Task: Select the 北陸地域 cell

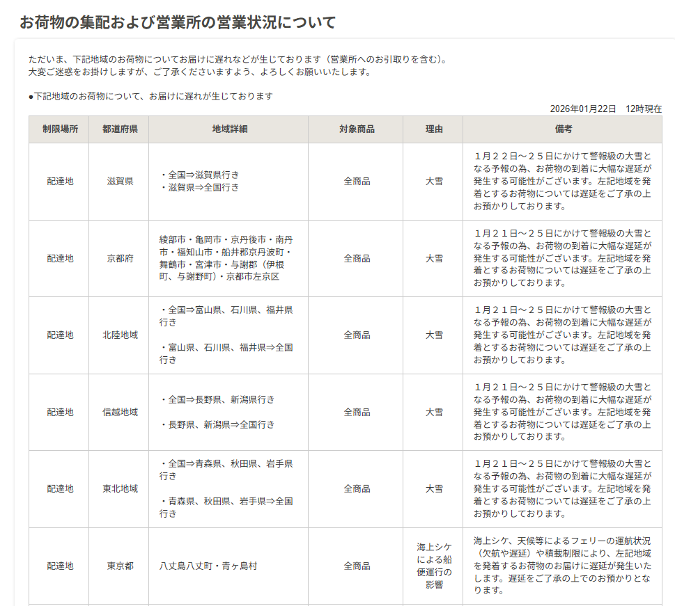Action: tap(119, 335)
